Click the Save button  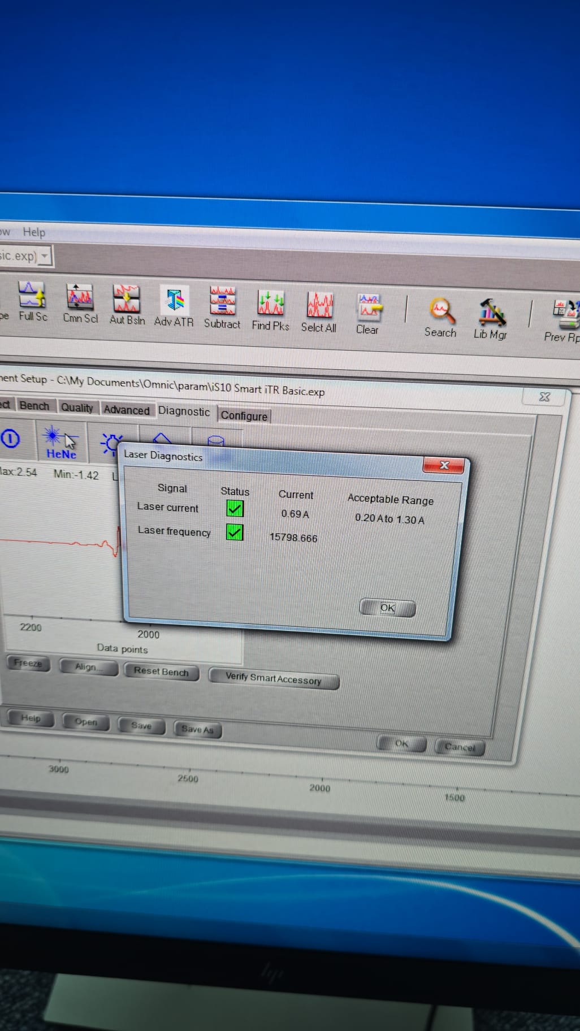[x=141, y=726]
